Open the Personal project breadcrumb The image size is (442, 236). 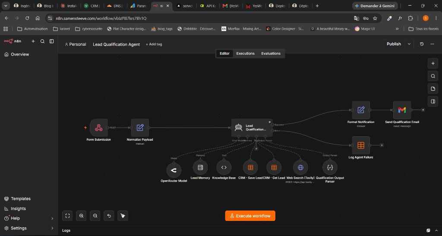(x=75, y=44)
